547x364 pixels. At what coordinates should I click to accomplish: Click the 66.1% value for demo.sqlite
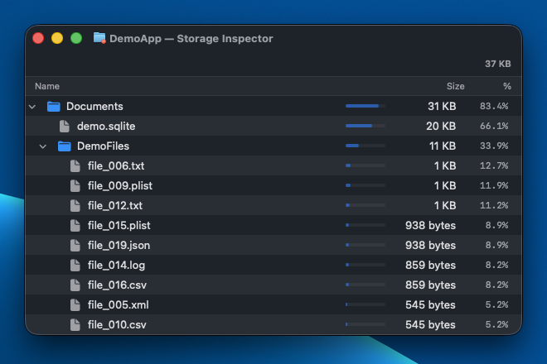pos(494,126)
